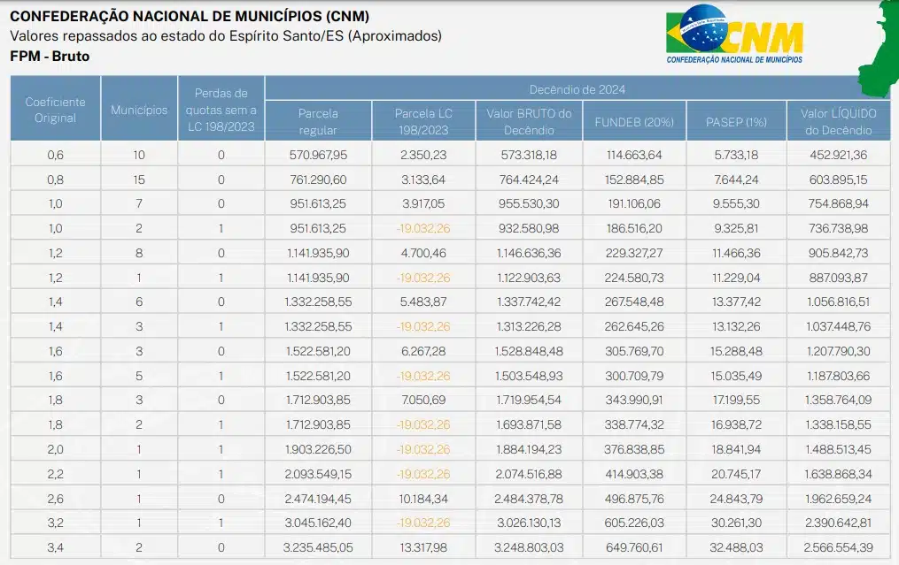Select the Coeficiente Original column header
899x565 pixels.
pyautogui.click(x=55, y=110)
